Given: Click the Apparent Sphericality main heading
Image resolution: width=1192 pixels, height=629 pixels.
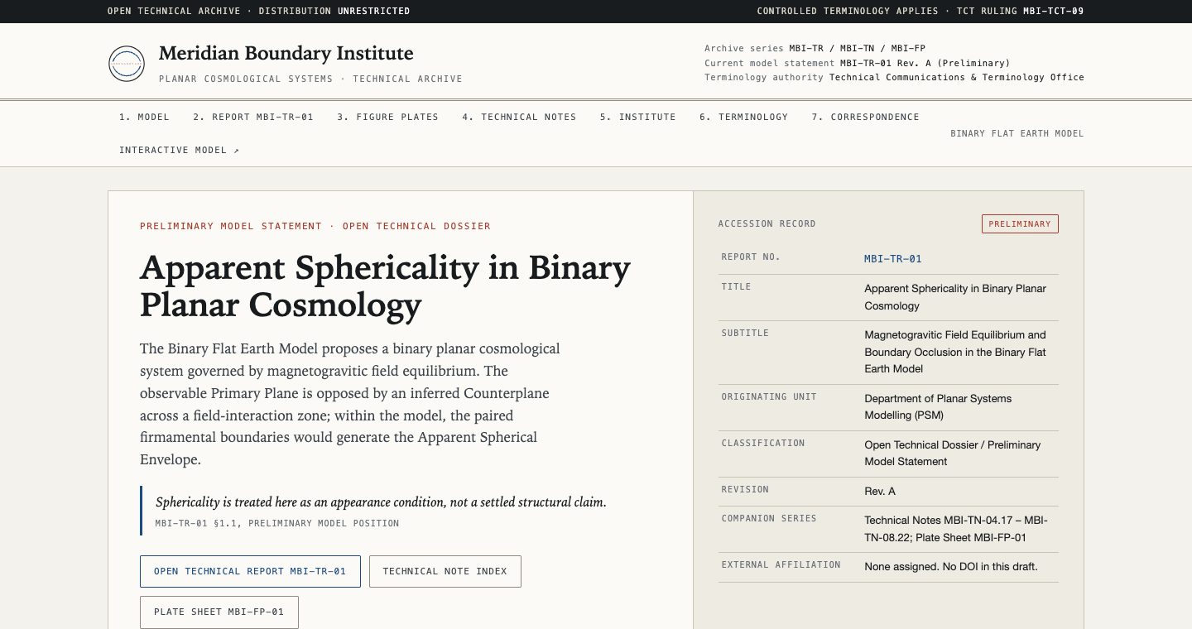Looking at the screenshot, I should click(x=385, y=286).
